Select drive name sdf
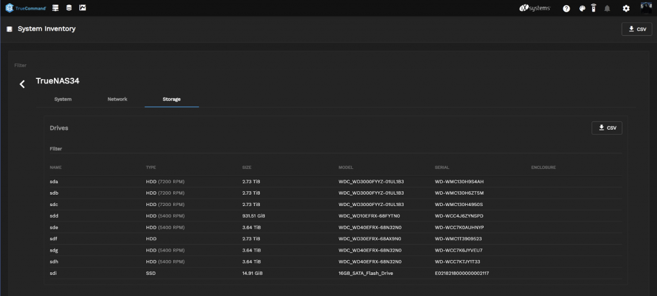The height and width of the screenshot is (296, 657). [x=53, y=239]
